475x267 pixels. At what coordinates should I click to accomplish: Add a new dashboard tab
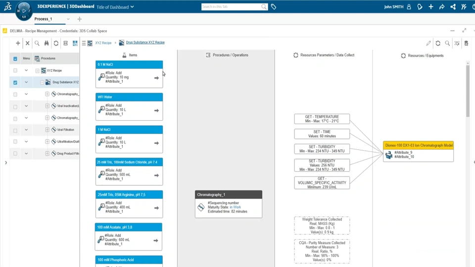point(79,19)
